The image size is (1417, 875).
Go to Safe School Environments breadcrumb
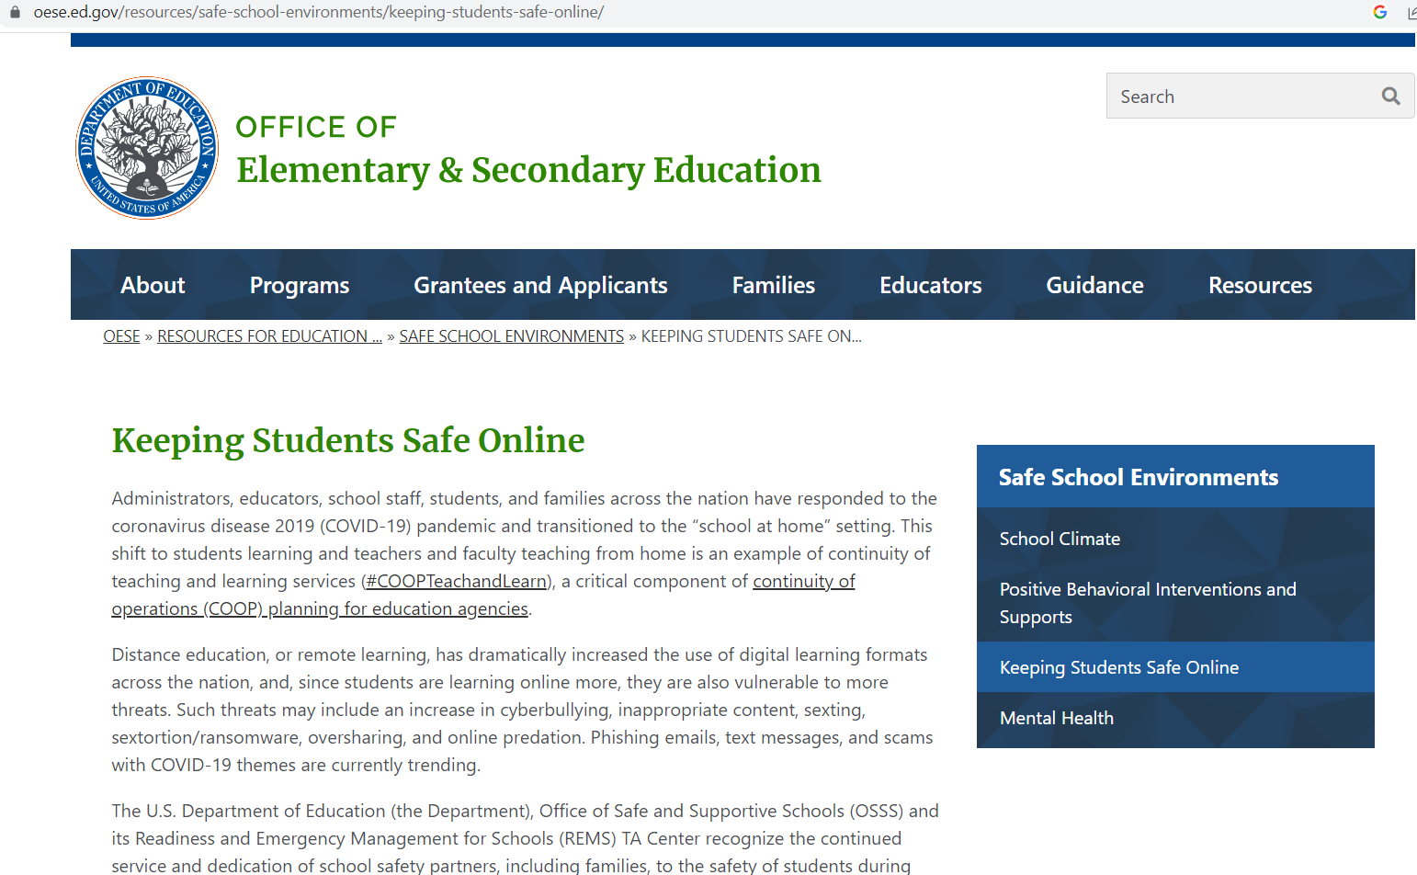511,336
